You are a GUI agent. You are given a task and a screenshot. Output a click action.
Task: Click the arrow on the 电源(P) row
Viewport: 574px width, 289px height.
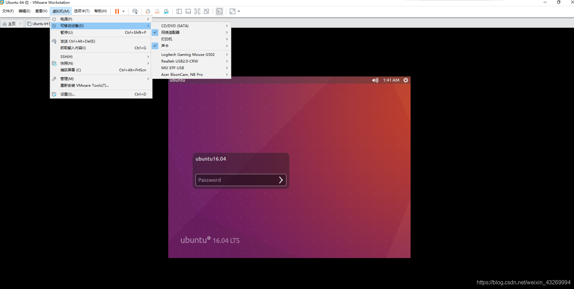pos(148,19)
